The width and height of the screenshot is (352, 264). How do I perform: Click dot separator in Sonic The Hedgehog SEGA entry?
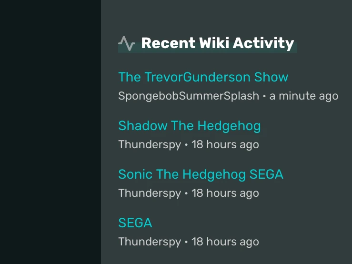pos(186,193)
